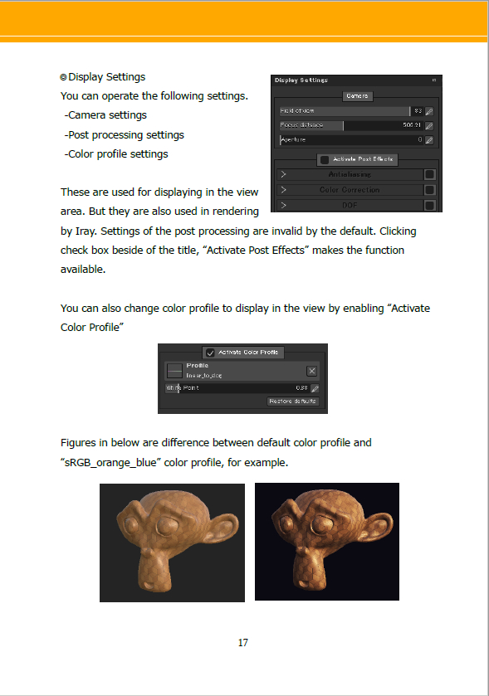
Task: Expand the DOF section
Action: click(x=283, y=205)
